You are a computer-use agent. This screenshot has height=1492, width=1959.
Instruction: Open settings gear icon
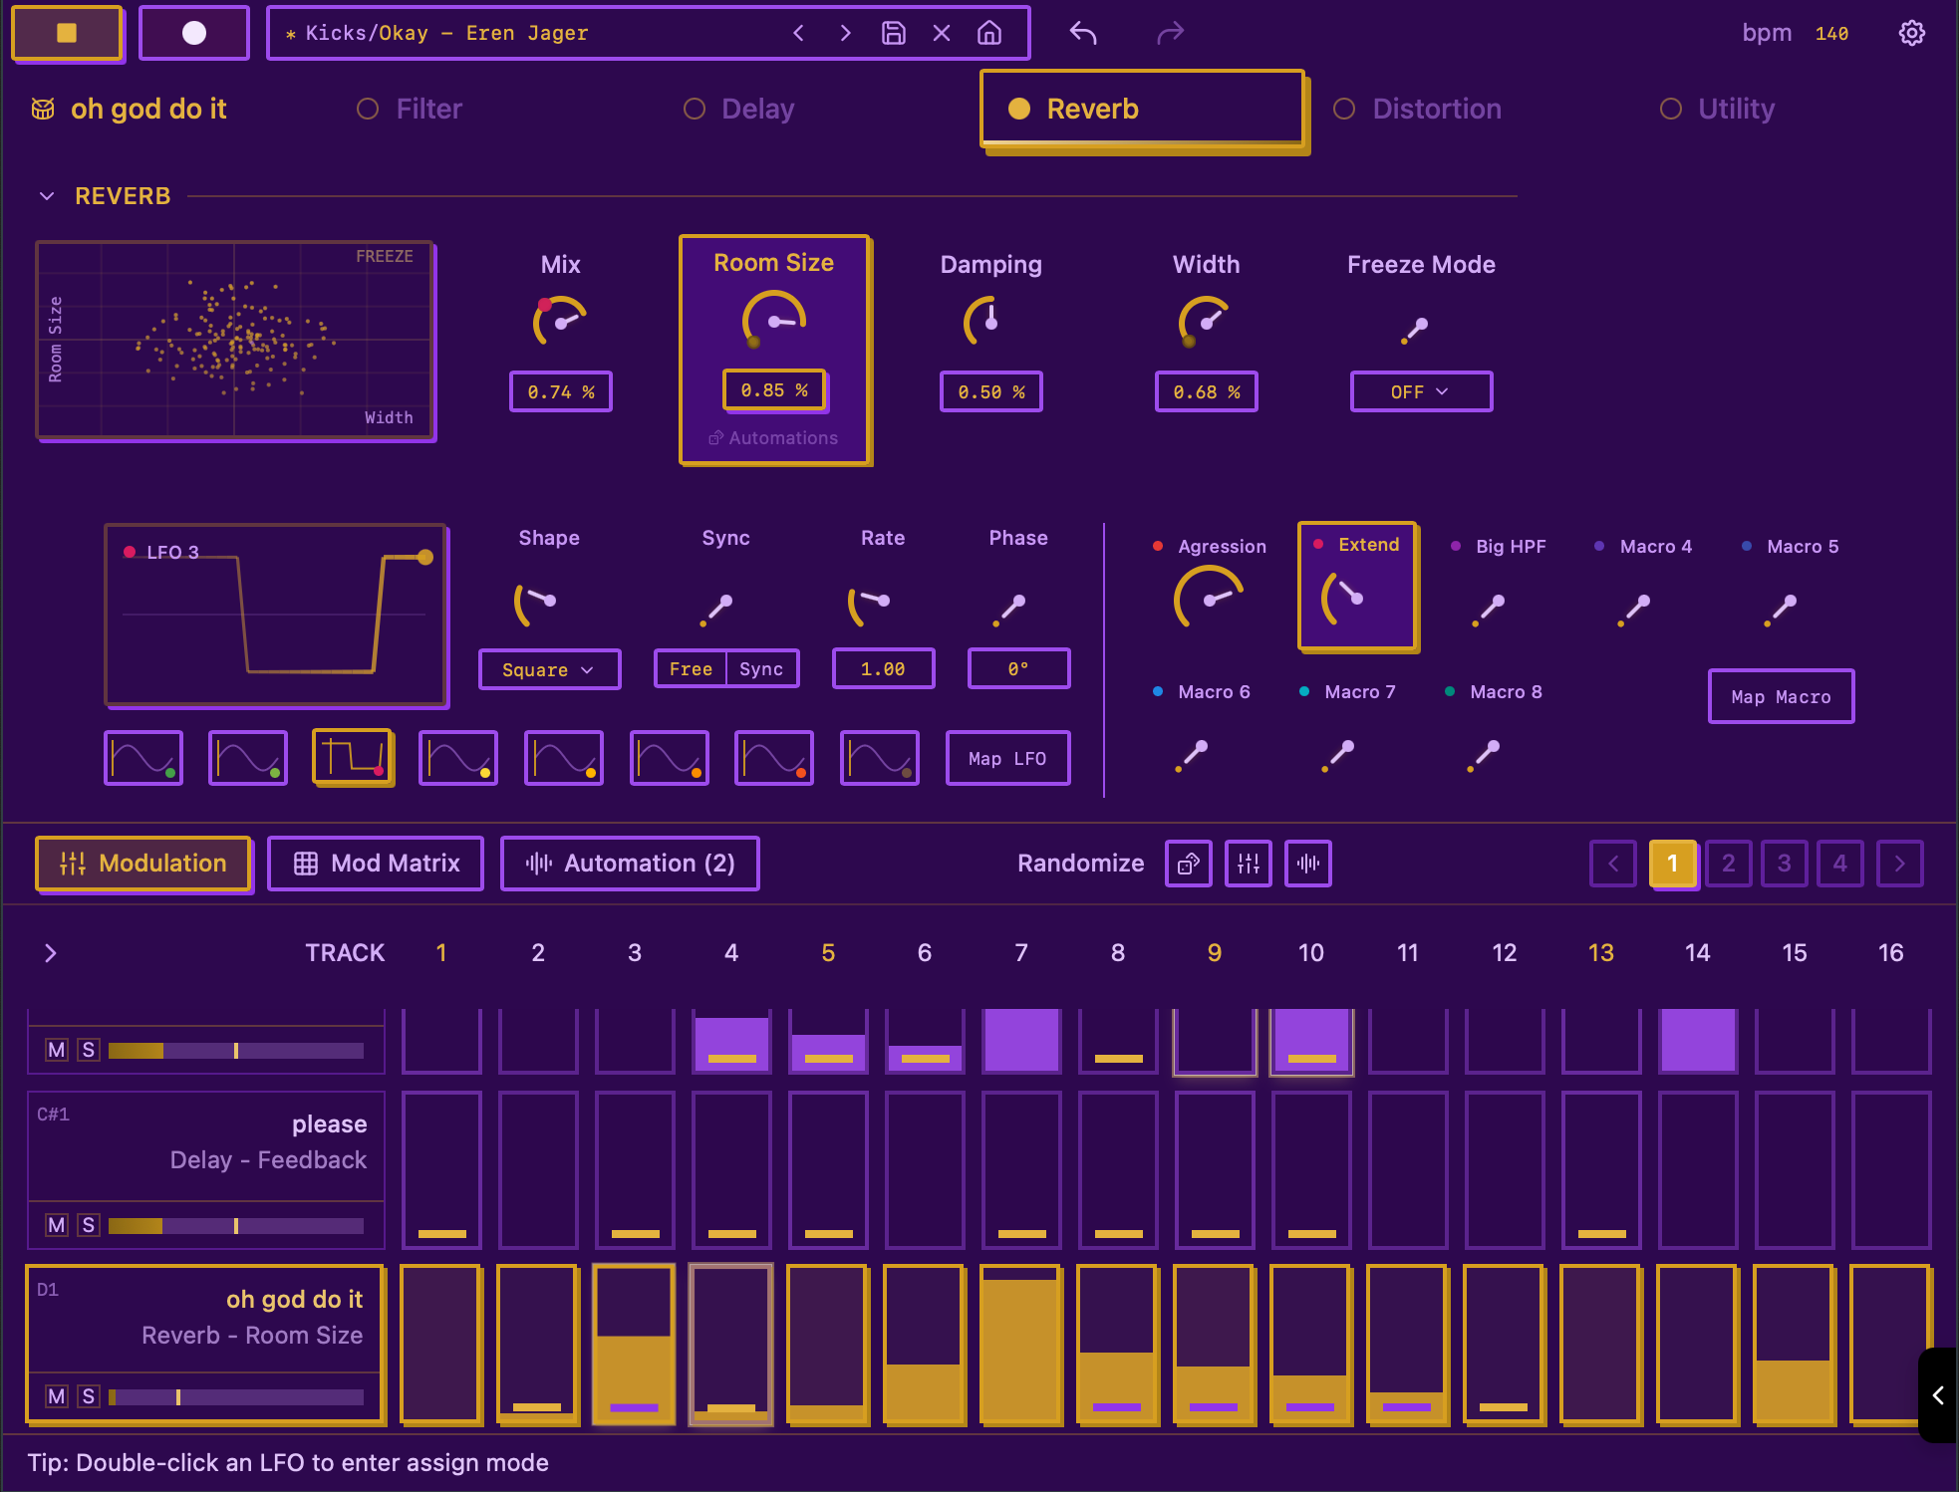pyautogui.click(x=1911, y=33)
